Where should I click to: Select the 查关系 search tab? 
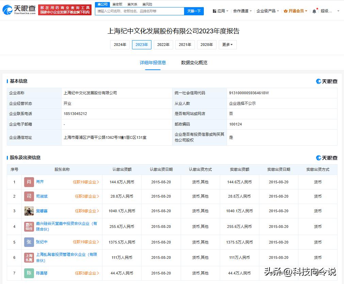132,4
